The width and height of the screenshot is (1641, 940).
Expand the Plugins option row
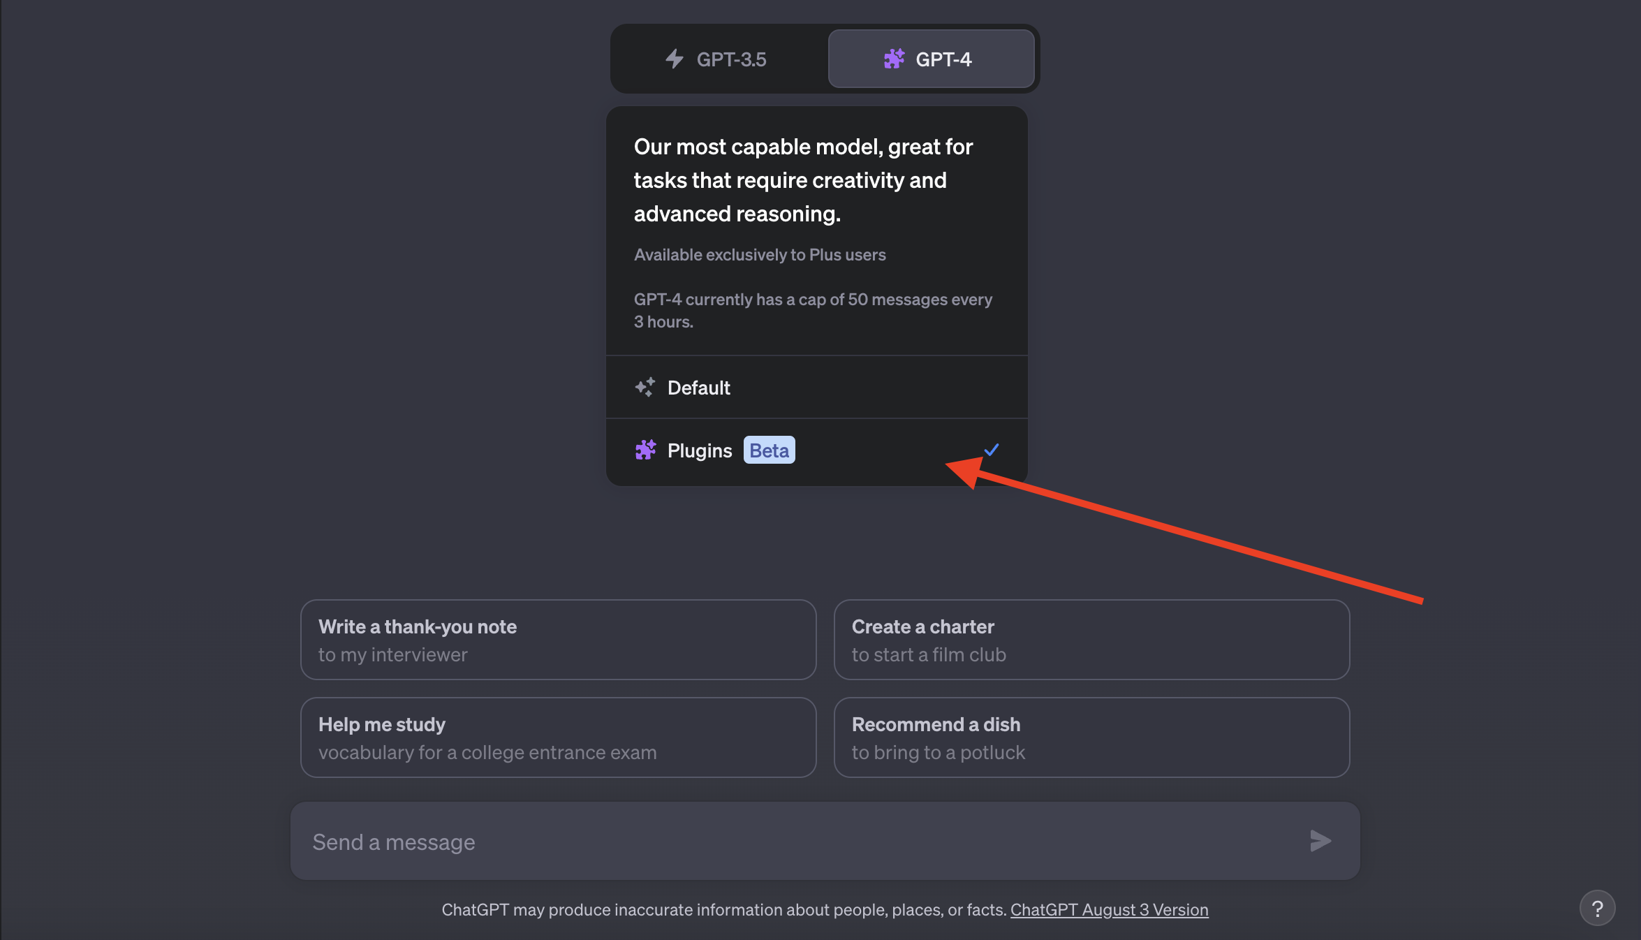pyautogui.click(x=817, y=450)
